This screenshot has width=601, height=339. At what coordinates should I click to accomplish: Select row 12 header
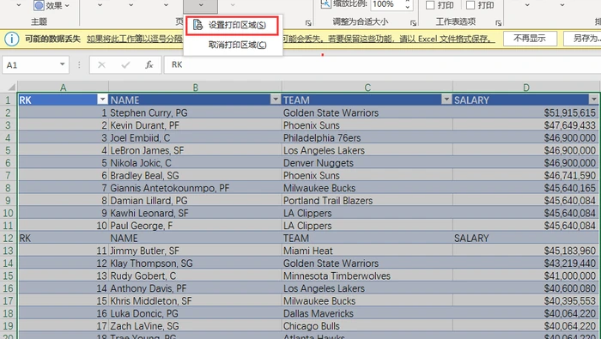point(8,239)
